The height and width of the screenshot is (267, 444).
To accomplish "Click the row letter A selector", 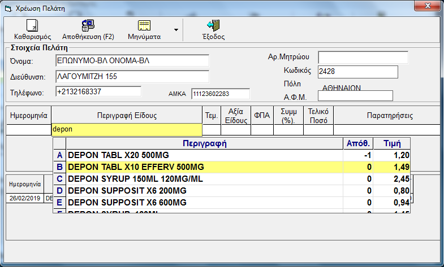I will pos(59,155).
